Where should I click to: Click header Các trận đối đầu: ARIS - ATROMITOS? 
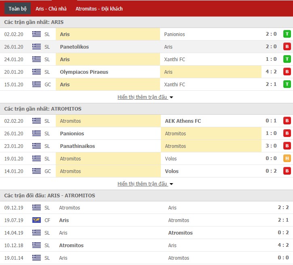pyautogui.click(x=50, y=195)
